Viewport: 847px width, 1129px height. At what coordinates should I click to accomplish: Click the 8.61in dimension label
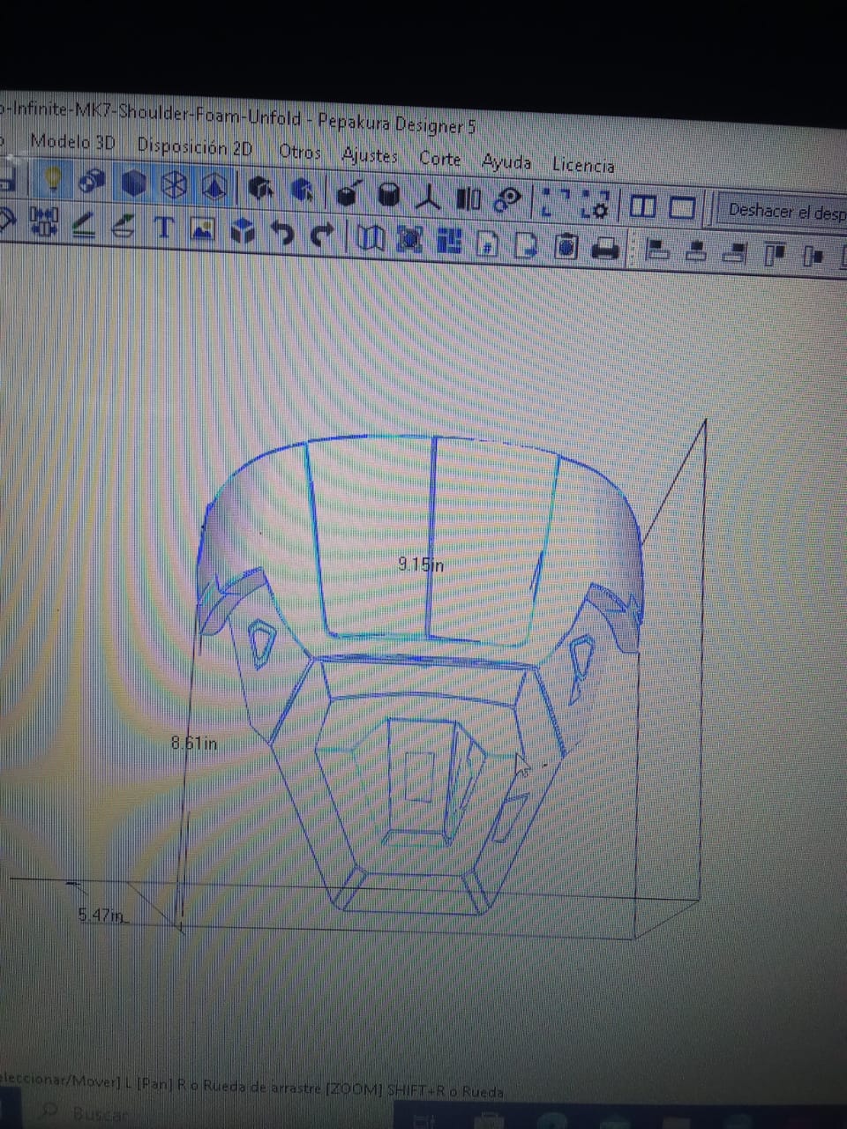[194, 743]
